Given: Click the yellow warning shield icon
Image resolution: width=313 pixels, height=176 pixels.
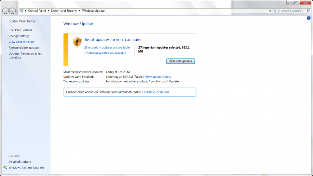Looking at the screenshot, I should [x=77, y=42].
